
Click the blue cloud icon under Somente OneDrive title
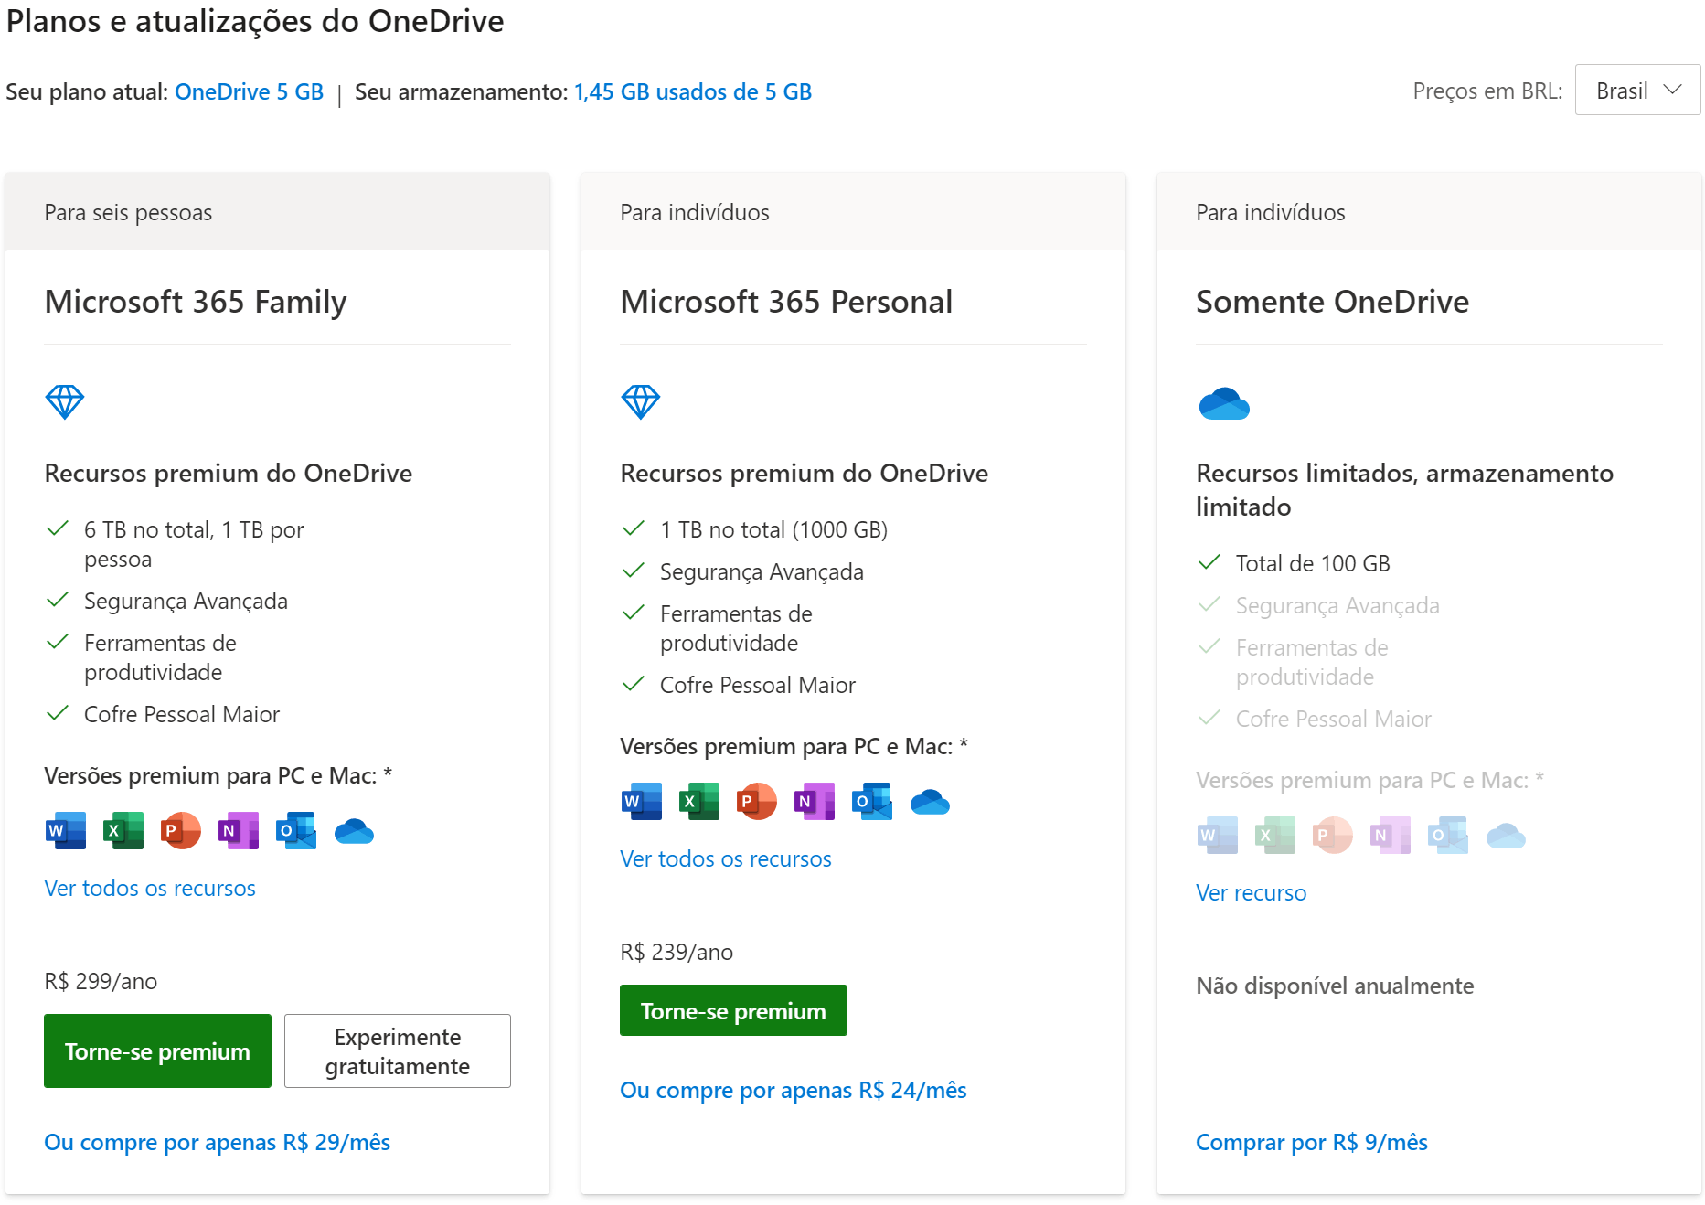pyautogui.click(x=1224, y=403)
